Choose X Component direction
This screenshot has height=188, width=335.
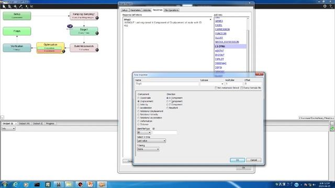pyautogui.click(x=167, y=98)
